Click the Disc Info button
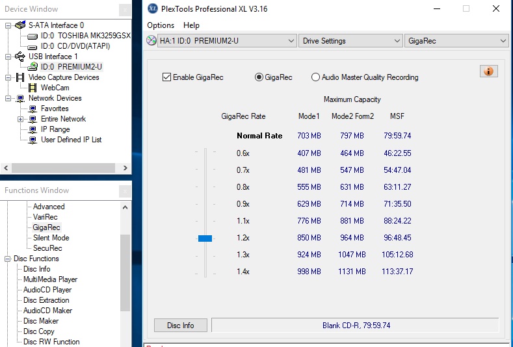 (x=181, y=326)
